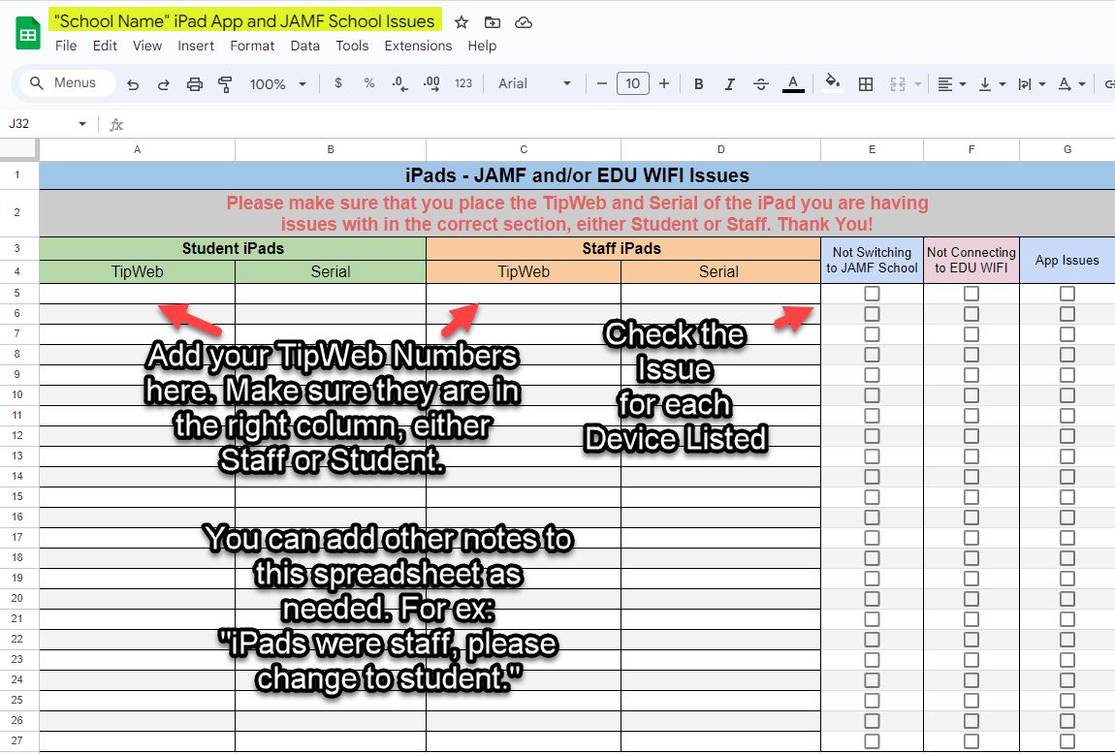Check App Issues box in row 7

tap(1067, 334)
